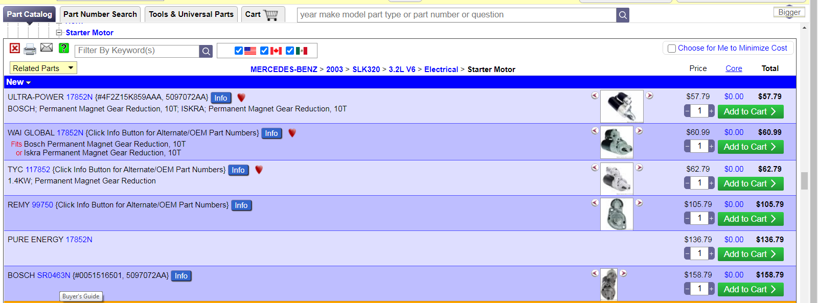The height and width of the screenshot is (303, 818).
Task: Collapse the Starter Motor tree node
Action: coord(59,33)
